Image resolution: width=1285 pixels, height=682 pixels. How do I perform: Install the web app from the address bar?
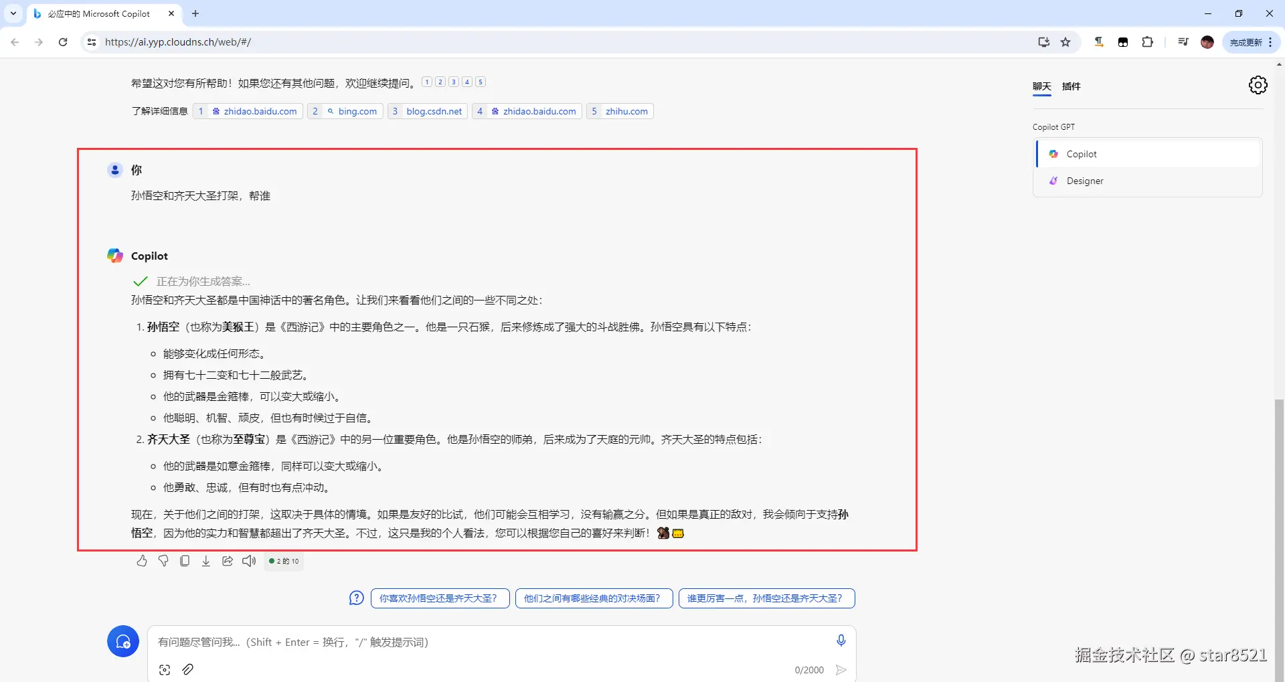(x=1043, y=42)
